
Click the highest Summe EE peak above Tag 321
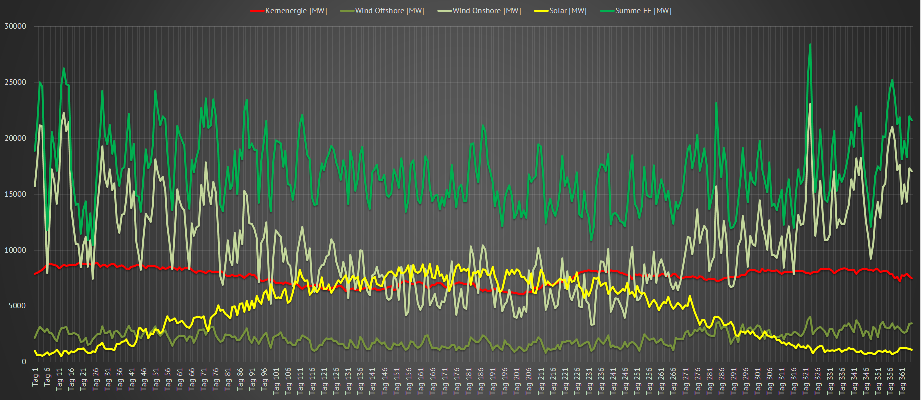(x=810, y=44)
